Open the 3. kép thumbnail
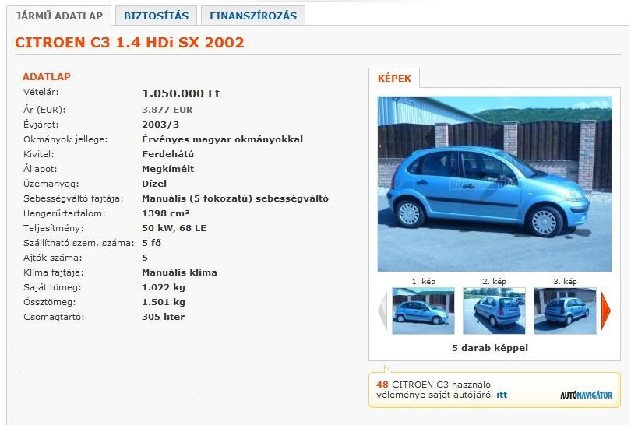This screenshot has width=638, height=425. (566, 311)
